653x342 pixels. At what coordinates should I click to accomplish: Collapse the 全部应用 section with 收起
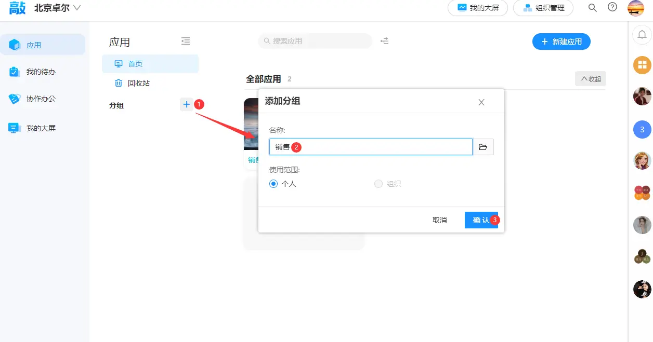pos(591,79)
